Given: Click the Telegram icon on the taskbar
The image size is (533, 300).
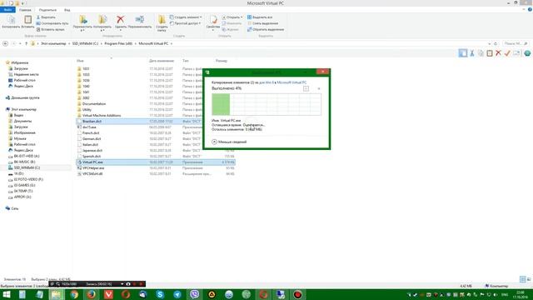Looking at the screenshot, I should (177, 294).
